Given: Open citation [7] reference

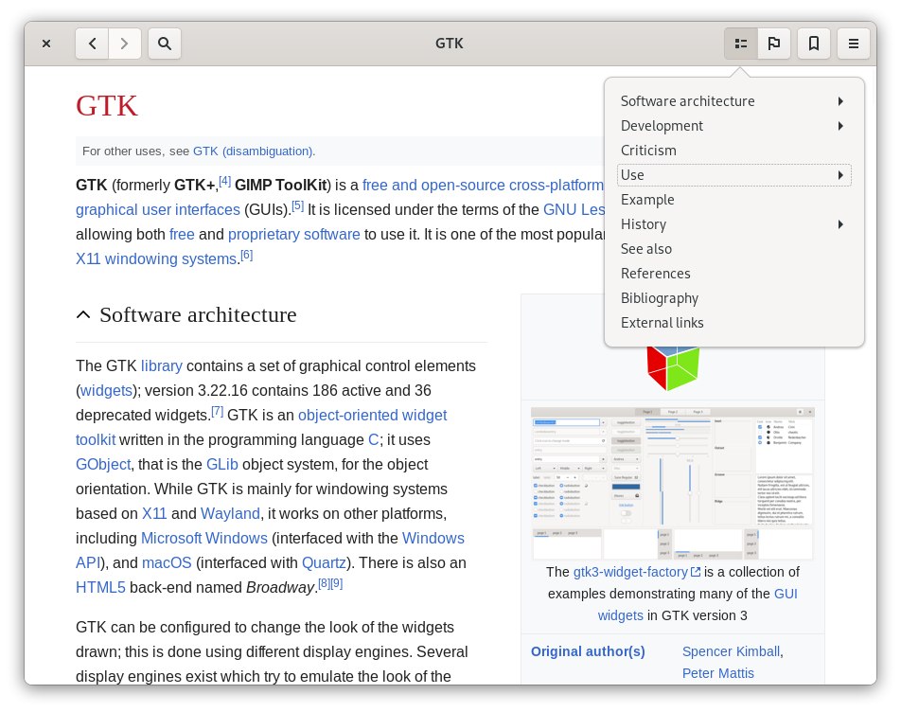Looking at the screenshot, I should tap(218, 412).
